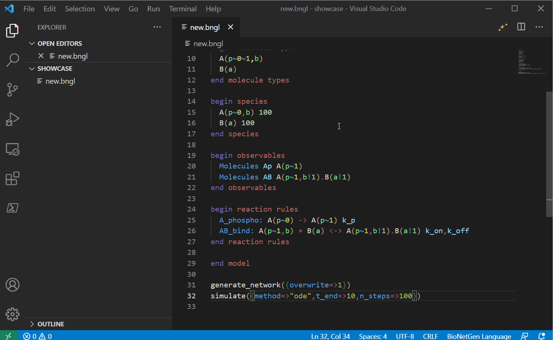Click new.bngl in the breadcrumb bar
The height and width of the screenshot is (340, 553).
tap(208, 44)
